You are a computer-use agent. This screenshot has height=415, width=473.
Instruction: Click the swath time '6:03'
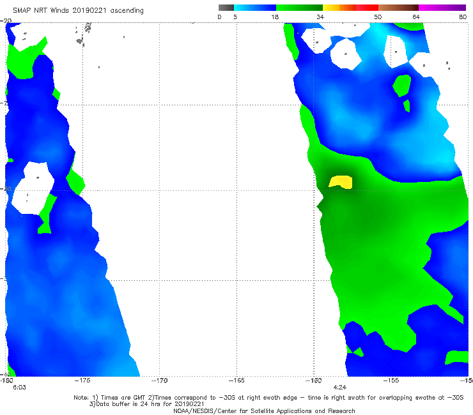tap(19, 388)
